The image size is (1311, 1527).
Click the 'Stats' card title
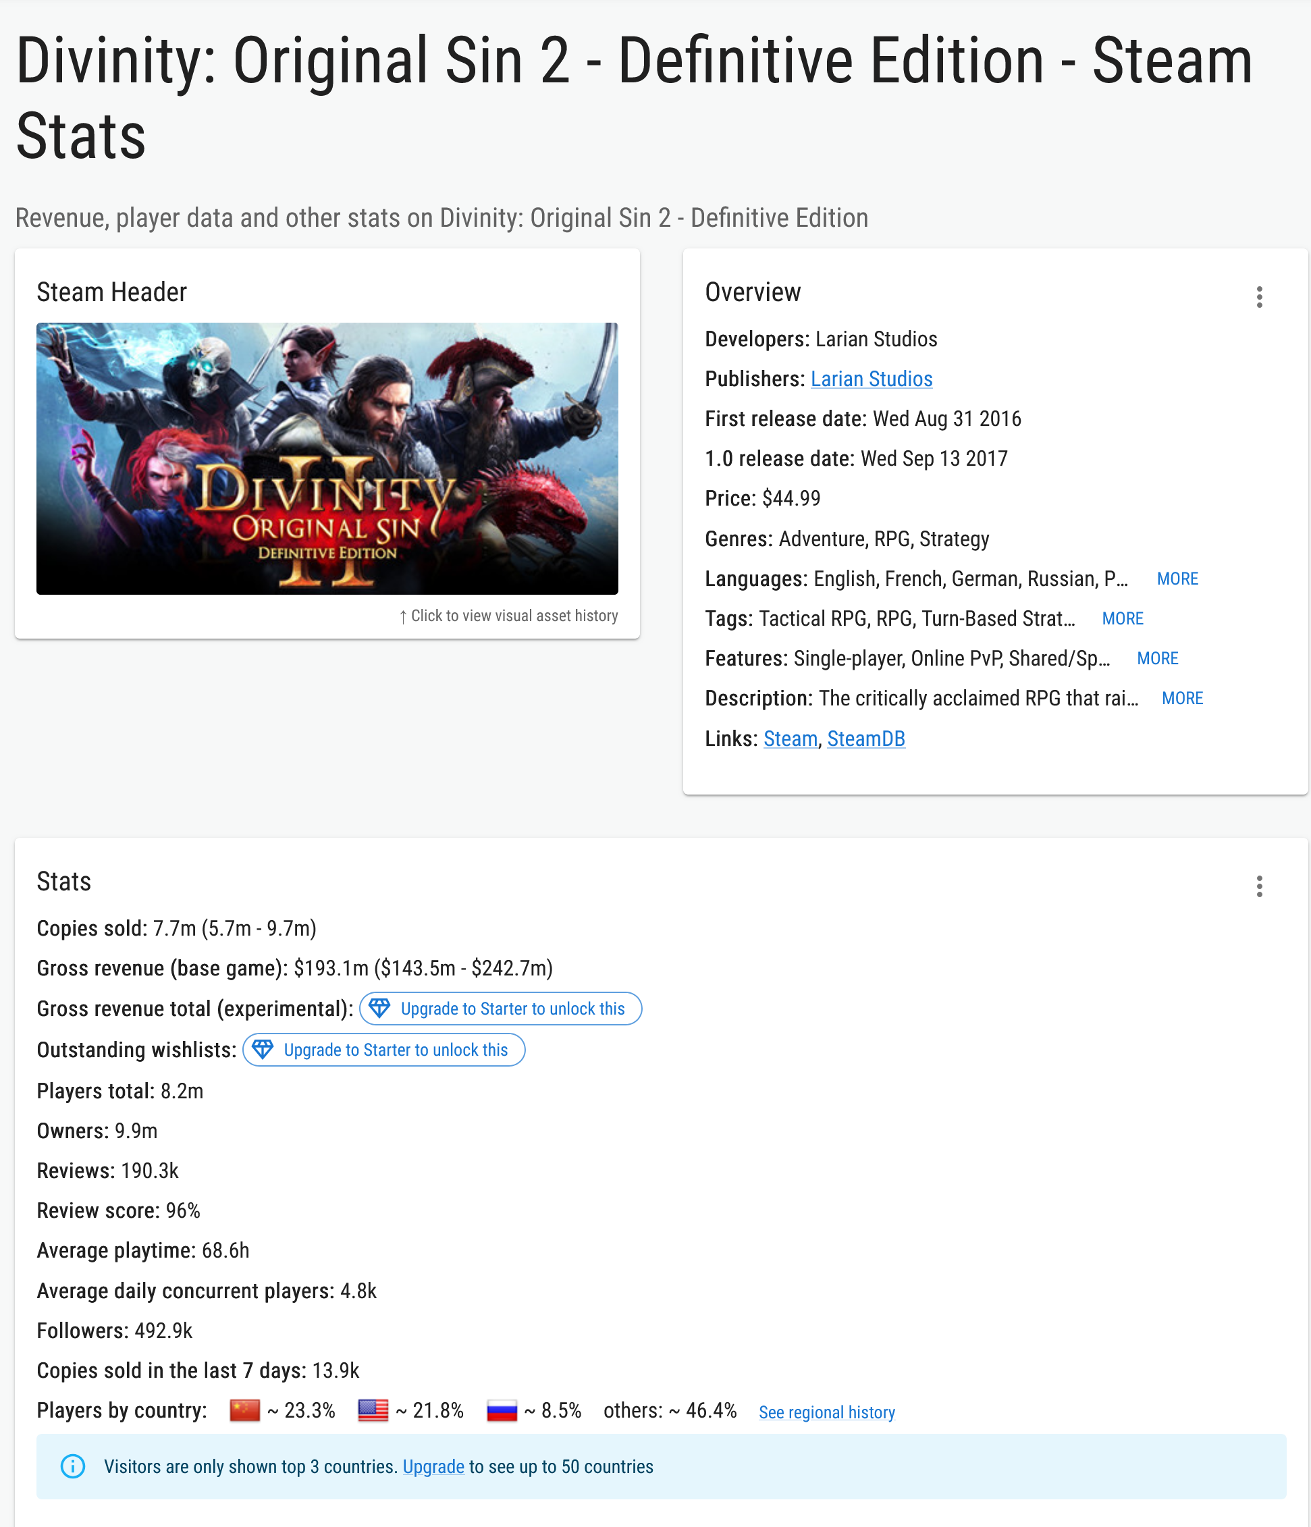tap(64, 882)
